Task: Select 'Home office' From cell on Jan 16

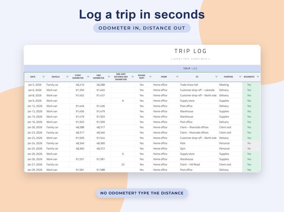Action: coord(166,122)
